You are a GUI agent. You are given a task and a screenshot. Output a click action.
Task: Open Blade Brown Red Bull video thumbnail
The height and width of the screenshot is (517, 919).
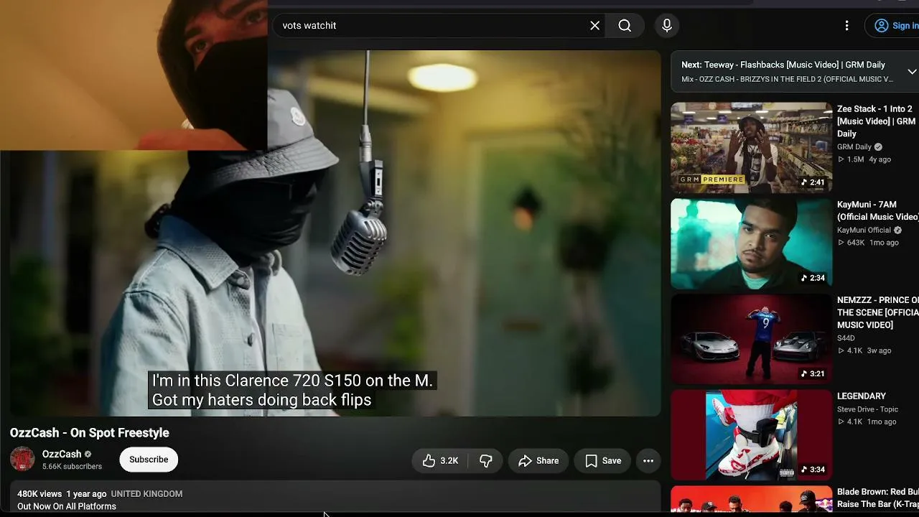751,499
